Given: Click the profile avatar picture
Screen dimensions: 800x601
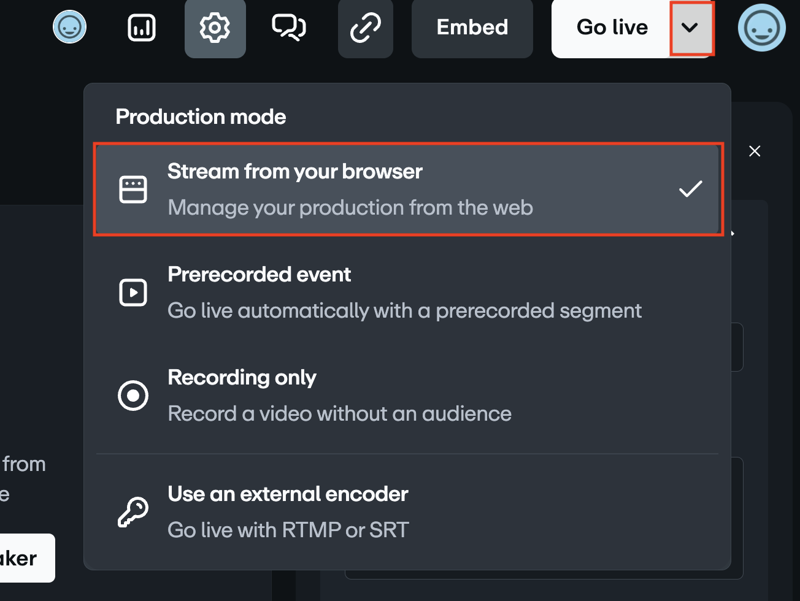Looking at the screenshot, I should 761,28.
